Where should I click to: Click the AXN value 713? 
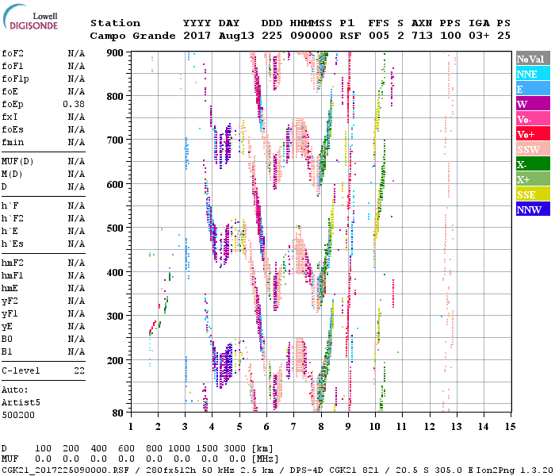tap(422, 36)
